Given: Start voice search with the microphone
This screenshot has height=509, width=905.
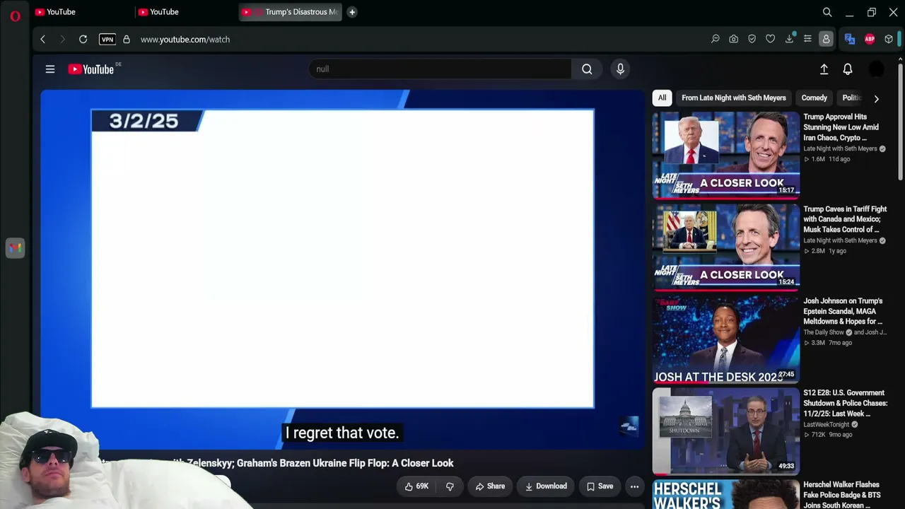Looking at the screenshot, I should click(x=620, y=69).
